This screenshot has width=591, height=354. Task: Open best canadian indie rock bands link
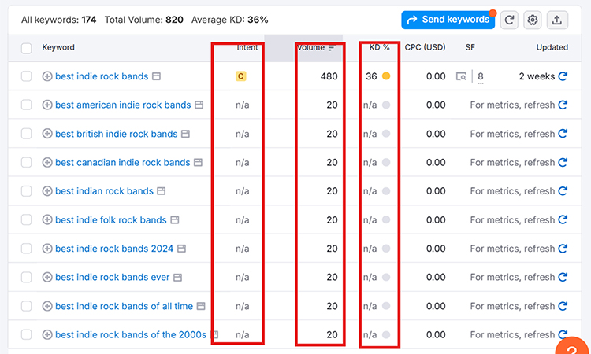[x=123, y=163]
